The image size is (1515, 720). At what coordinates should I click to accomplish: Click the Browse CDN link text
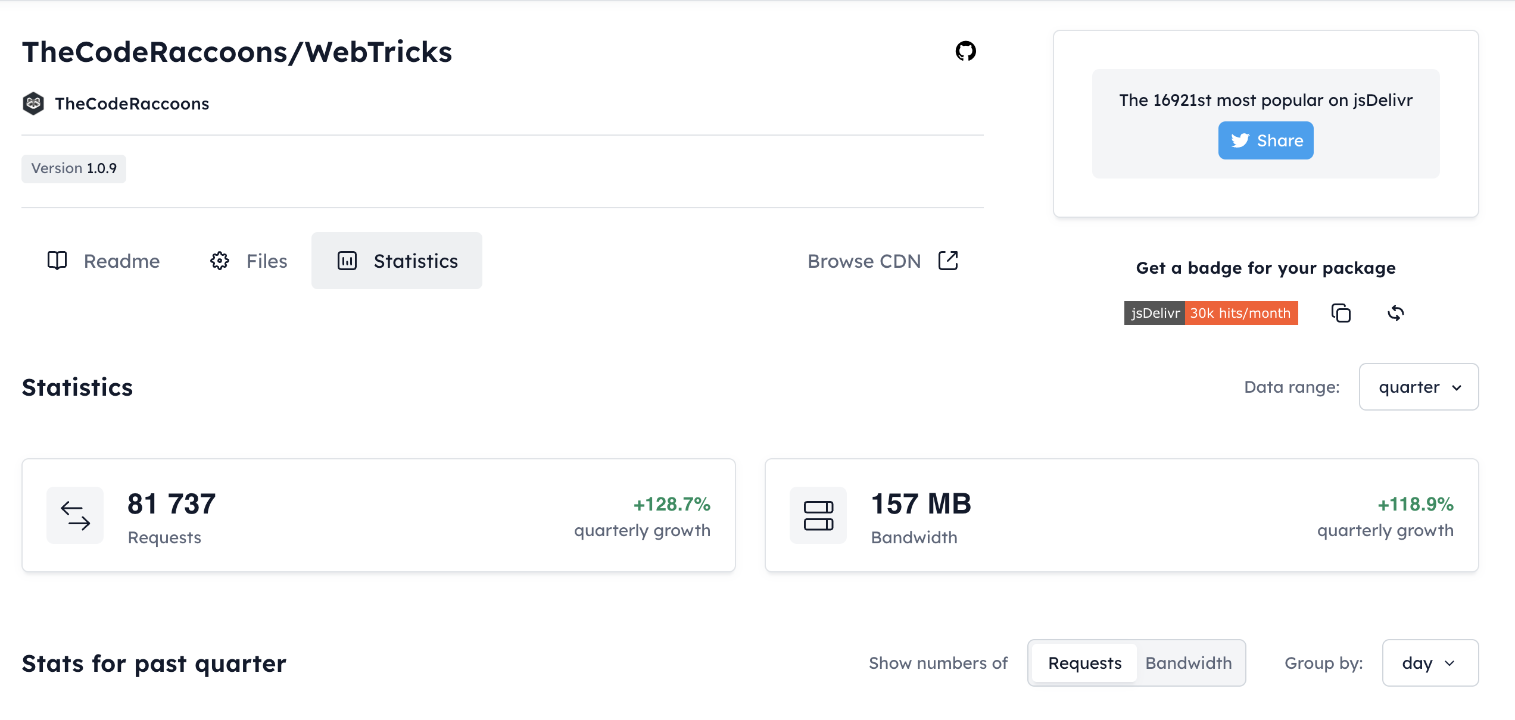pyautogui.click(x=864, y=261)
